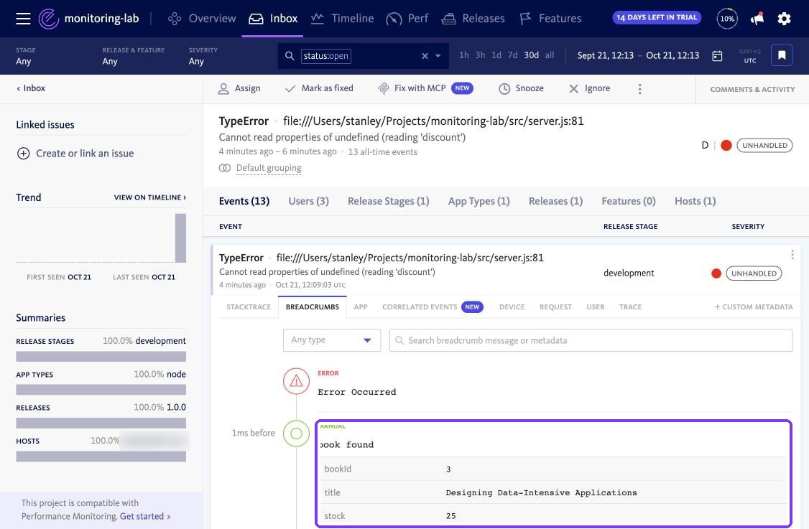Click the Bugsnag logo icon
This screenshot has height=529, width=809.
(x=49, y=19)
